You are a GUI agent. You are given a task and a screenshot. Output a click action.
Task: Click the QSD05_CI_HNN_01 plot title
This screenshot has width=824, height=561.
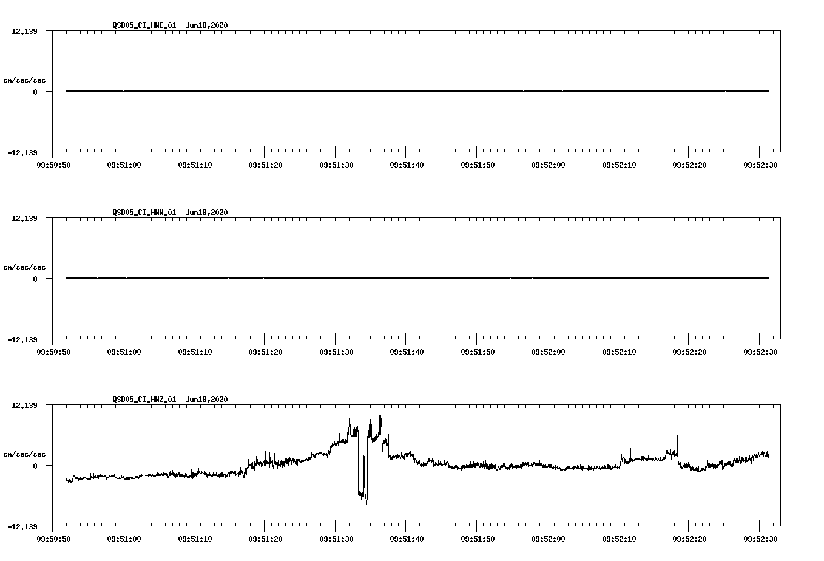144,212
